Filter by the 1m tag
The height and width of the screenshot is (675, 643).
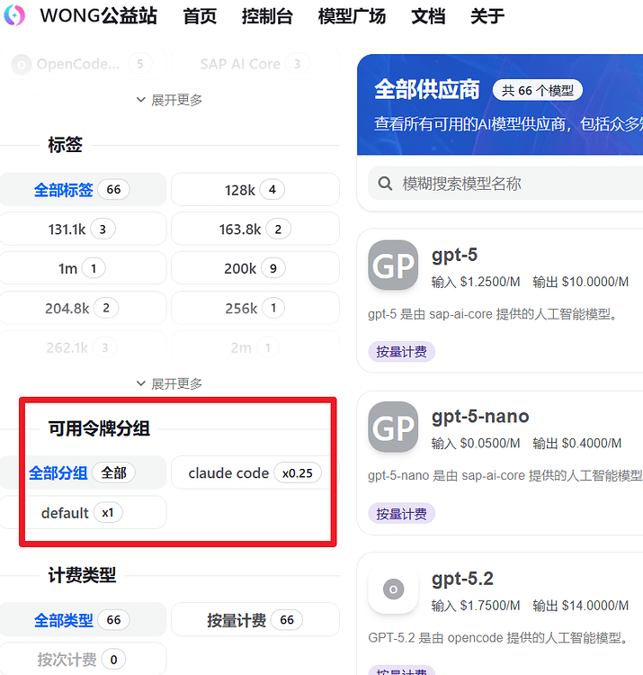[x=83, y=268]
